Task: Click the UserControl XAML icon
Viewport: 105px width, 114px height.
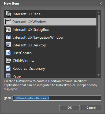Action: point(8,53)
